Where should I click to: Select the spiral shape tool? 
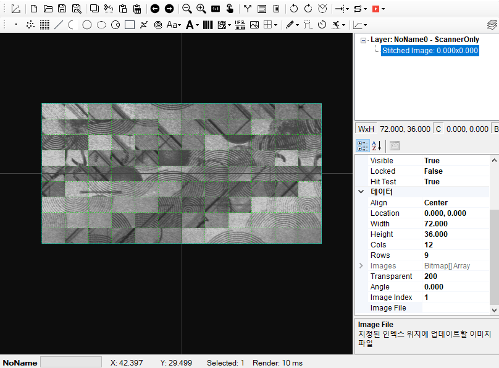pos(158,25)
